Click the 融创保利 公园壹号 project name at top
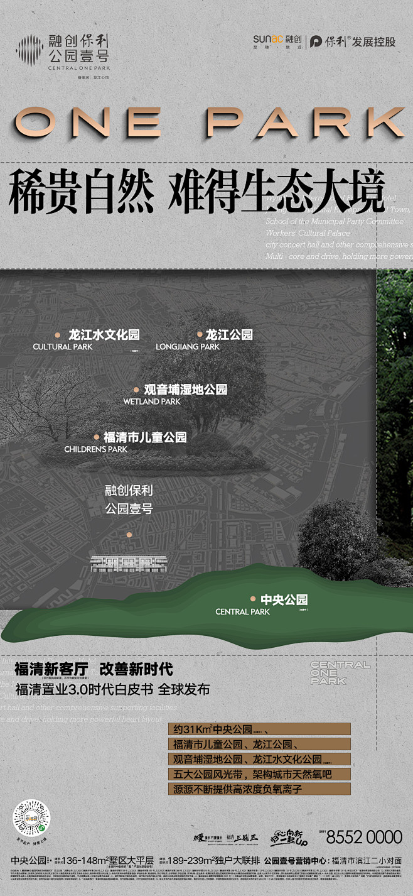This screenshot has height=896, width=413. [78, 50]
